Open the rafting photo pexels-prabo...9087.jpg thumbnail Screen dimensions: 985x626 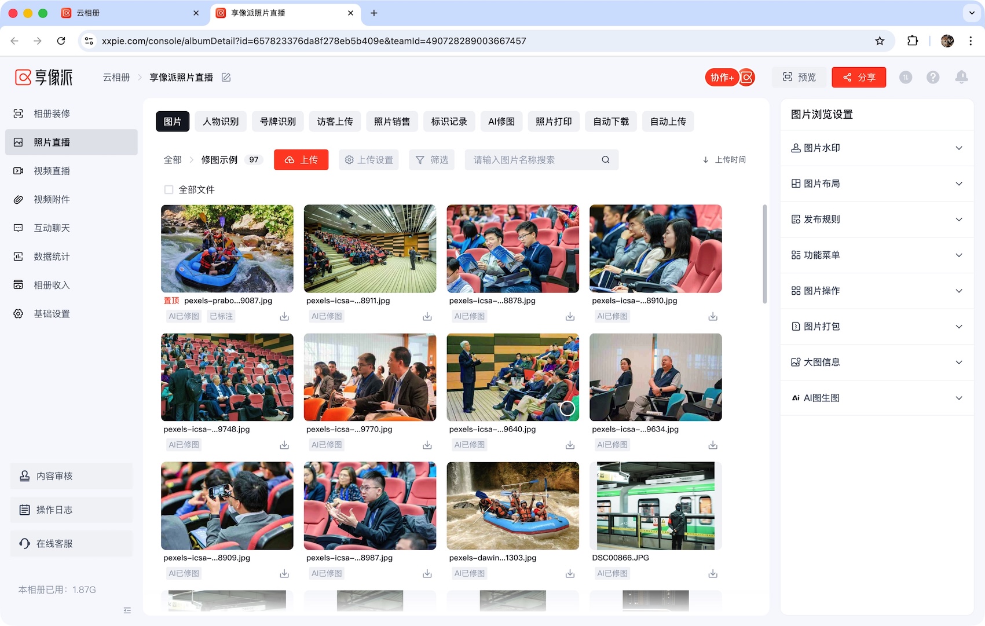(x=227, y=248)
